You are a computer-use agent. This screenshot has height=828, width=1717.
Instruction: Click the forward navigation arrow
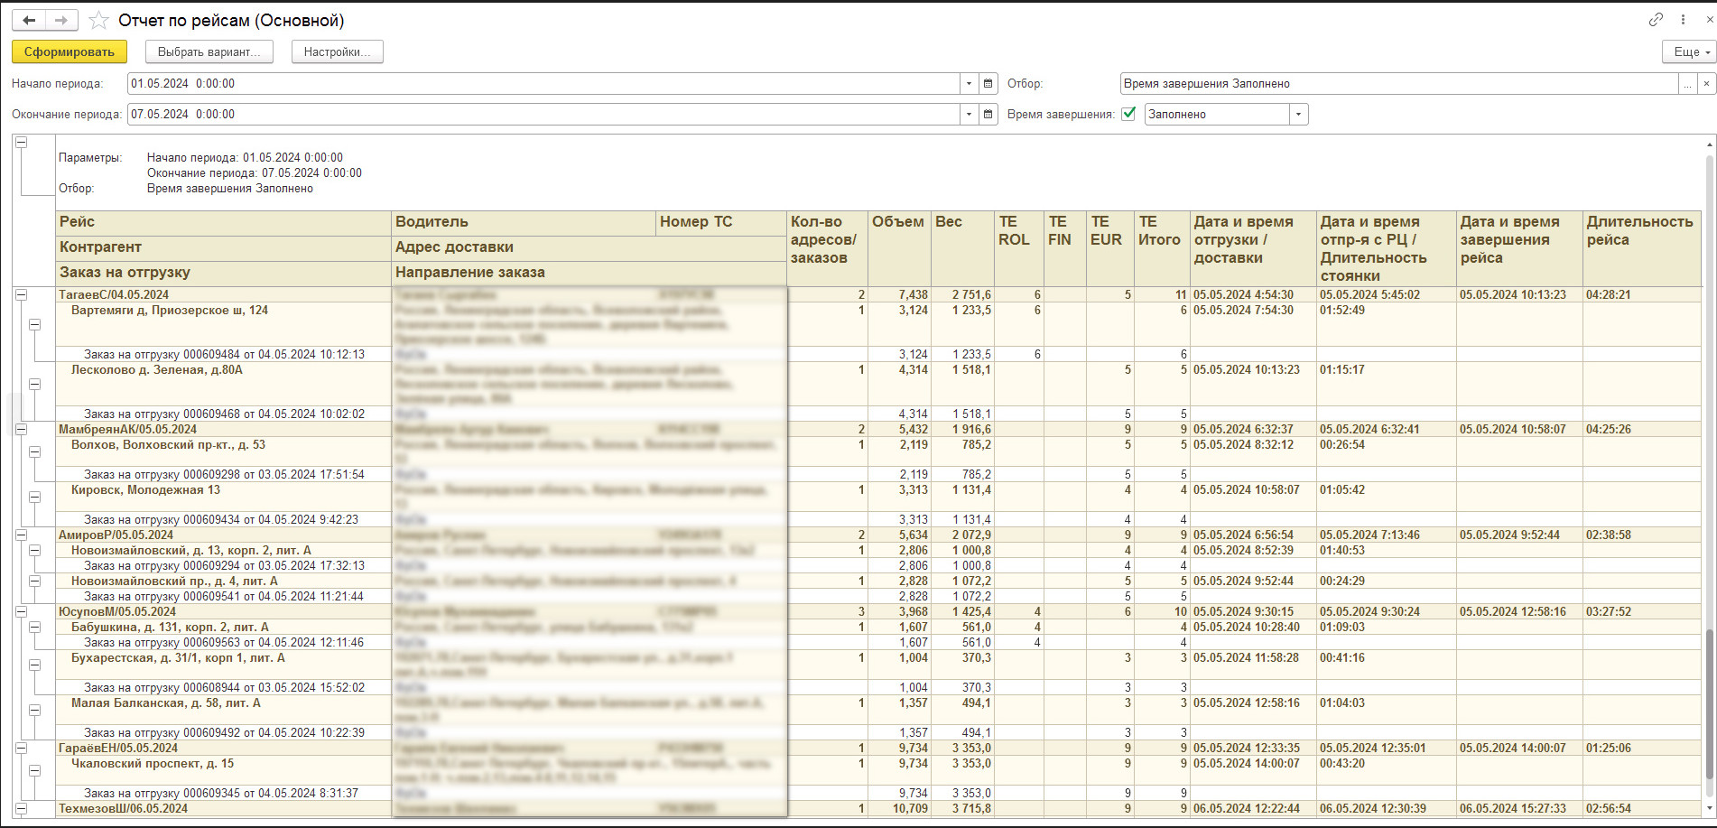tap(61, 20)
